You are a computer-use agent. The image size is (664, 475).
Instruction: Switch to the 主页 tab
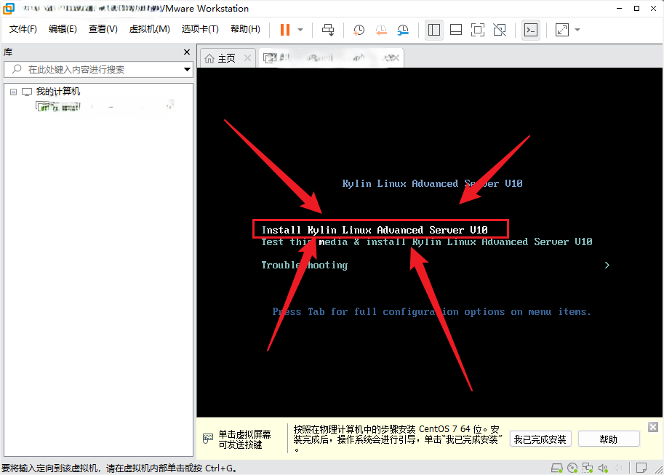pos(227,58)
